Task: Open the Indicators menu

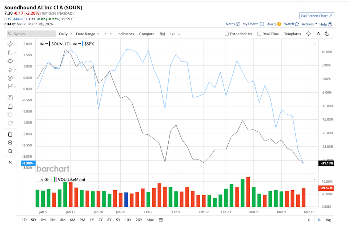Action: coord(125,34)
